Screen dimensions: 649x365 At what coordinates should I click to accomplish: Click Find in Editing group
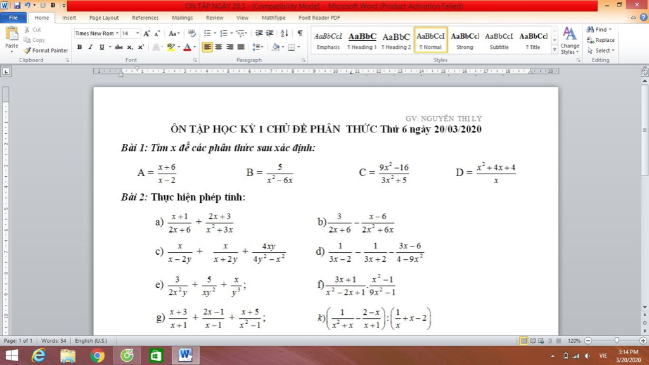click(x=600, y=30)
